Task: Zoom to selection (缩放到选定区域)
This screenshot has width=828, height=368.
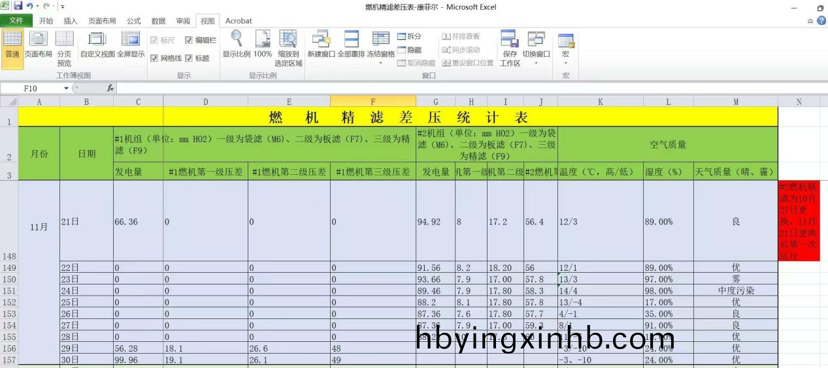Action: tap(288, 48)
